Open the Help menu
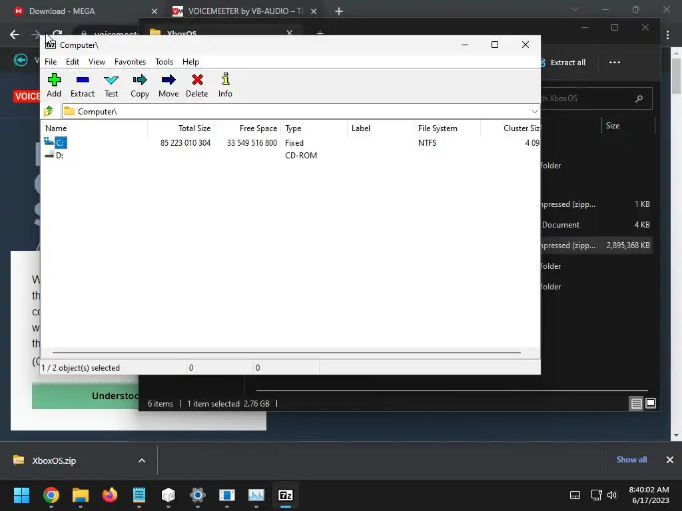Image resolution: width=682 pixels, height=511 pixels. coord(190,62)
